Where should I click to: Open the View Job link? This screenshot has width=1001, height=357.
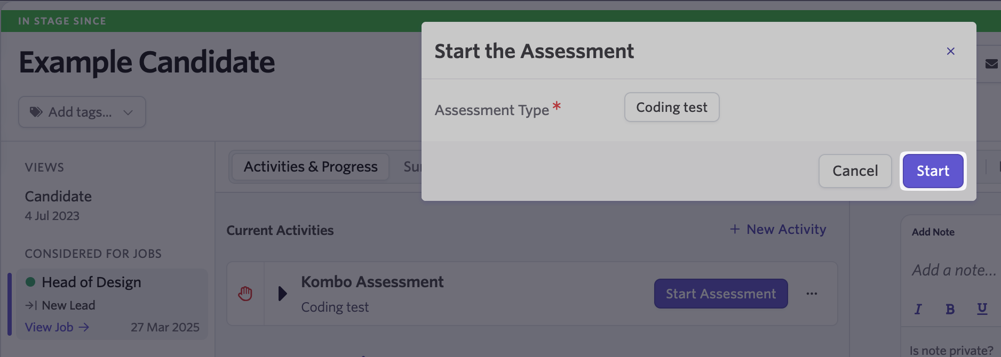[57, 327]
